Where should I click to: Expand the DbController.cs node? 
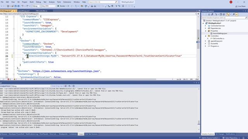208,39
